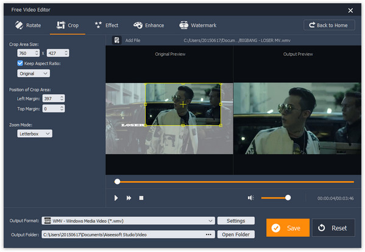Open the Output Format WMV dropdown
The height and width of the screenshot is (252, 365).
128,221
